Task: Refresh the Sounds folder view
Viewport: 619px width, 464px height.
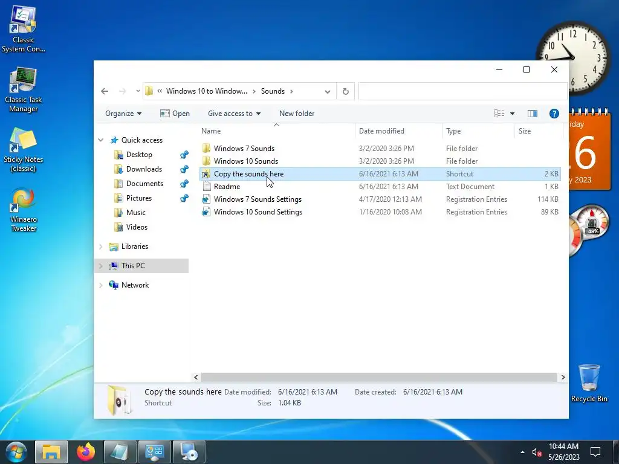Action: [x=345, y=91]
